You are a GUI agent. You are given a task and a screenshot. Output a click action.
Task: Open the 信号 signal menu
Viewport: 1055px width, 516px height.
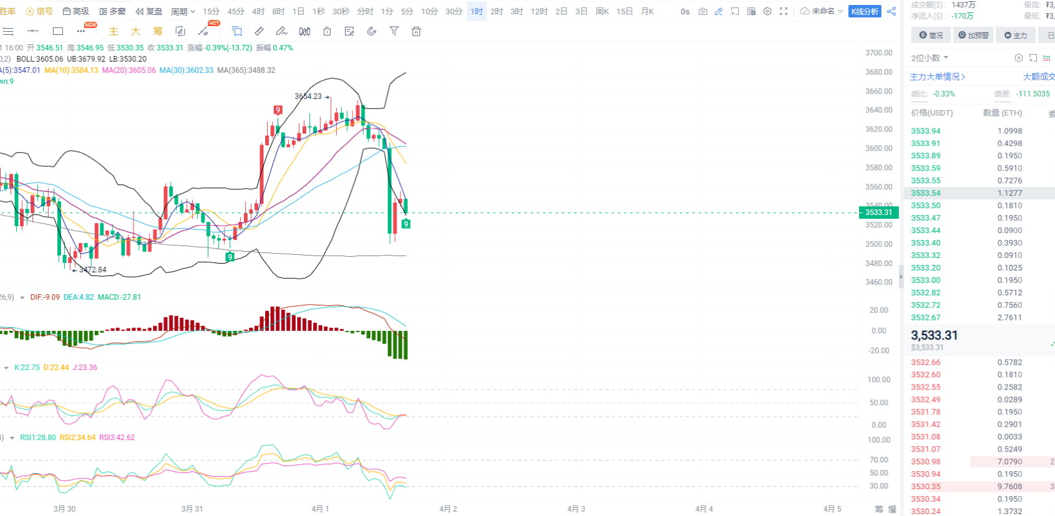(x=39, y=11)
